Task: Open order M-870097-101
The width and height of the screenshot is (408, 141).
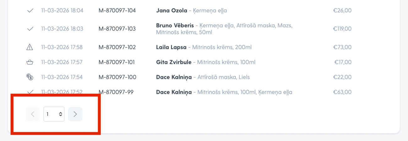Action: 116,62
